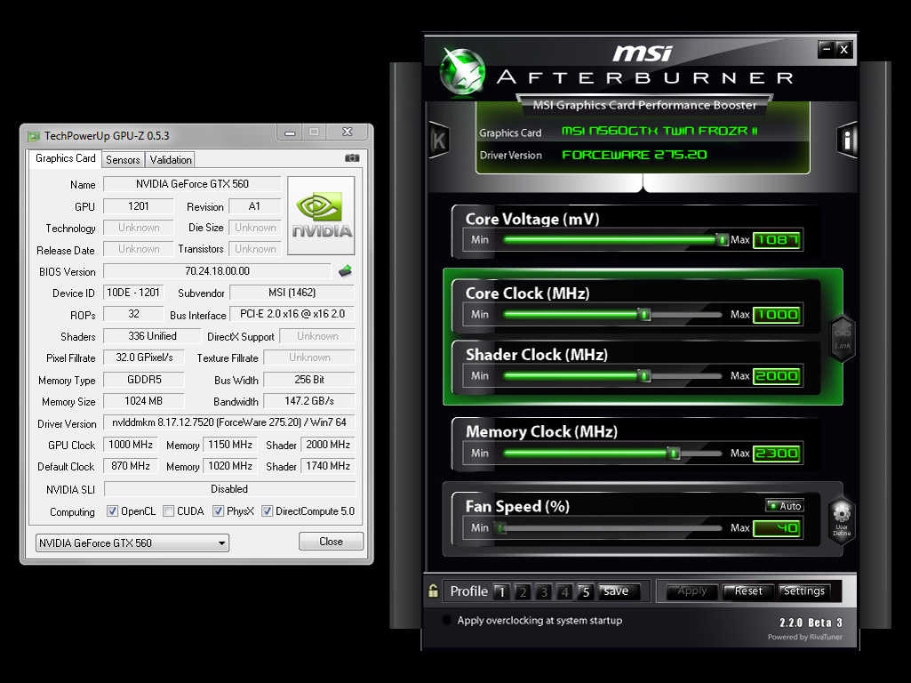Click the Core Voltage value 1087 field

(778, 239)
